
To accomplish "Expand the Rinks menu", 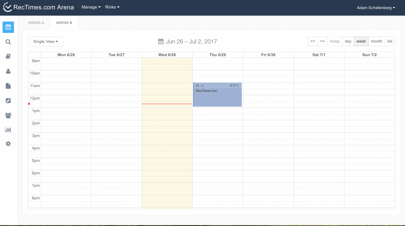I will click(112, 7).
